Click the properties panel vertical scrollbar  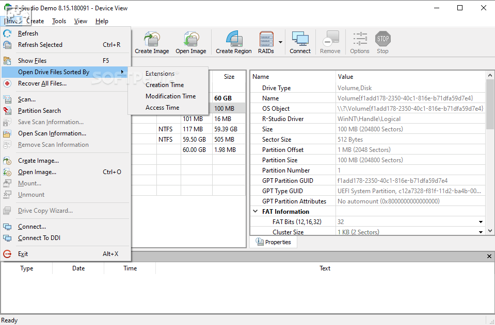click(490, 103)
